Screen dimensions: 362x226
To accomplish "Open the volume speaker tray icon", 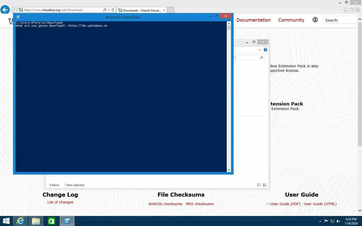I will (x=338, y=221).
